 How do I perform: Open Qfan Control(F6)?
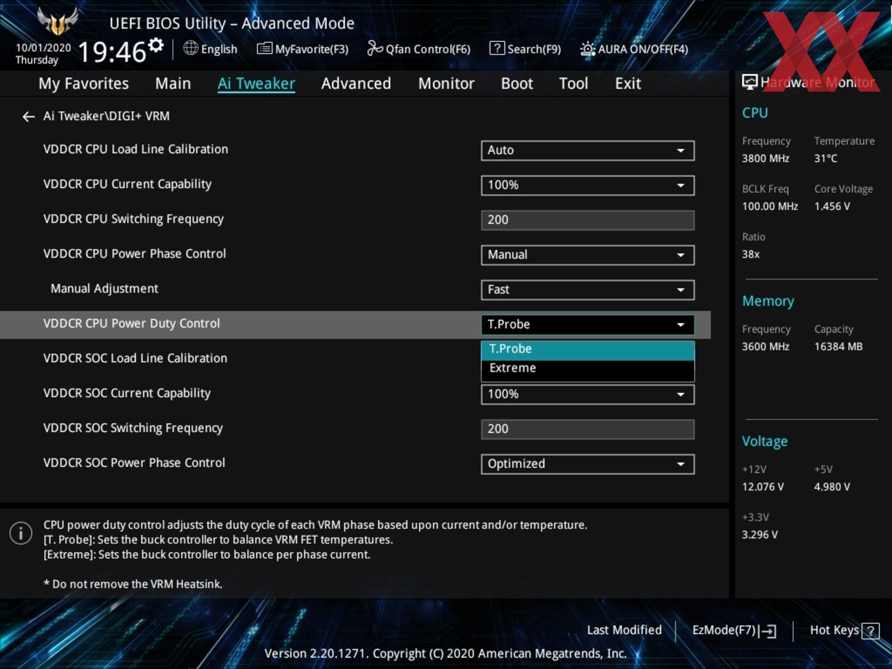click(428, 49)
